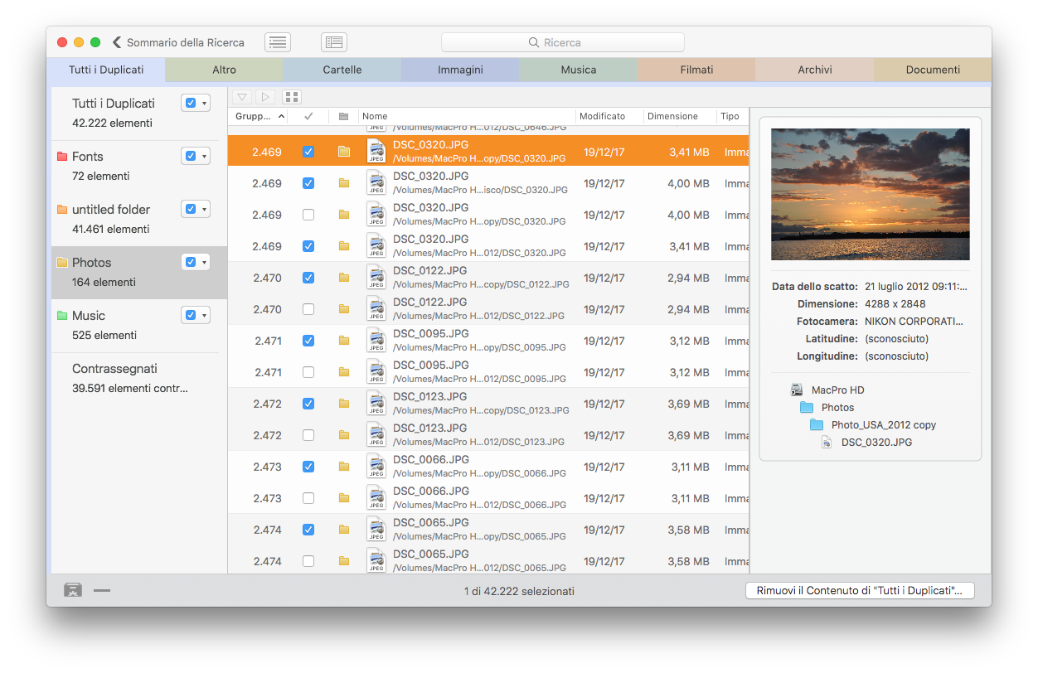Screen dimensions: 1038x673
Task: Reverse sorting by clicking the Gruppo column arrow
Action: tap(281, 116)
